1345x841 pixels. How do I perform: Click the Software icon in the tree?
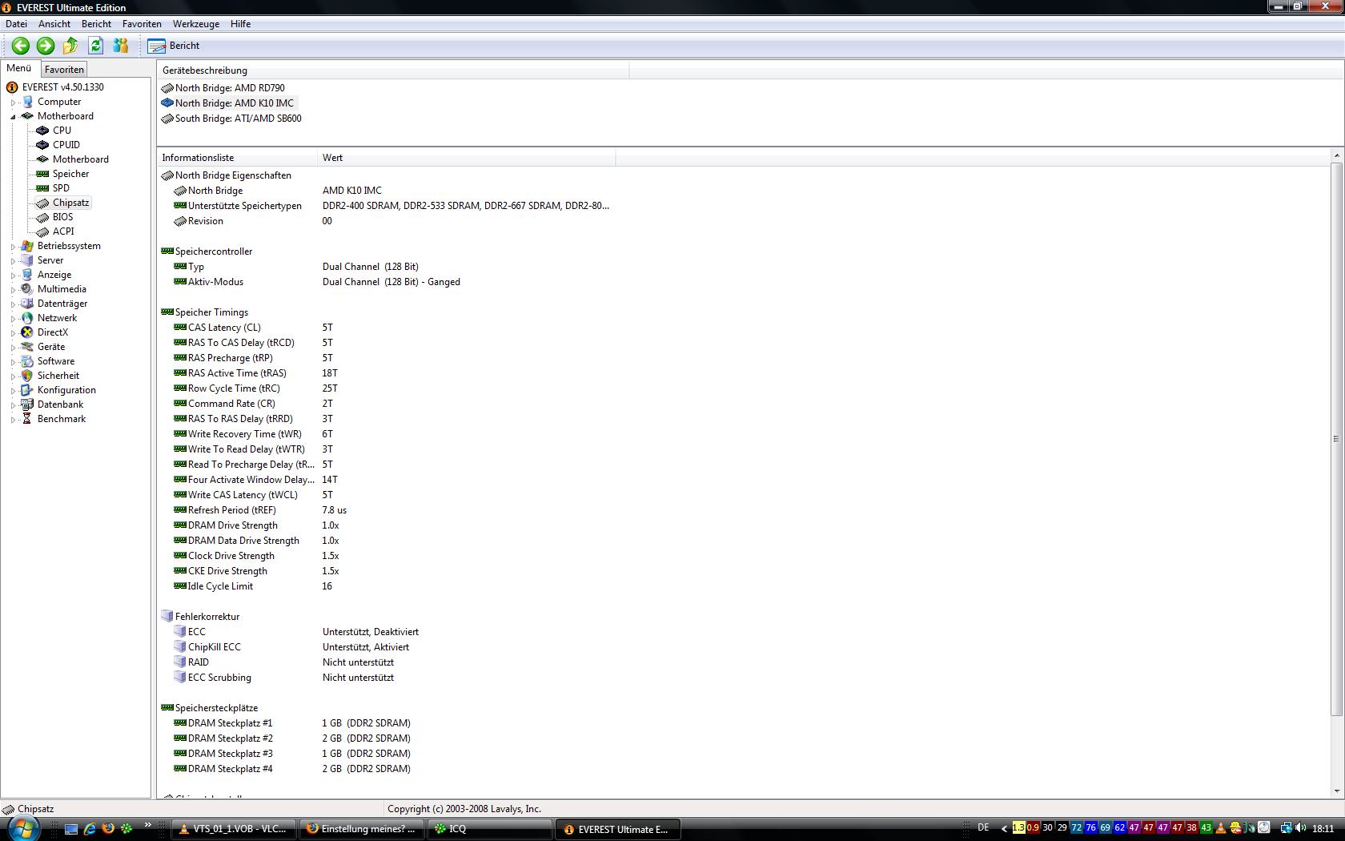point(27,361)
